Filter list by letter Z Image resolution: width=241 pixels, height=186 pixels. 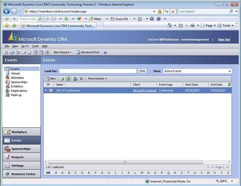pyautogui.click(x=228, y=173)
